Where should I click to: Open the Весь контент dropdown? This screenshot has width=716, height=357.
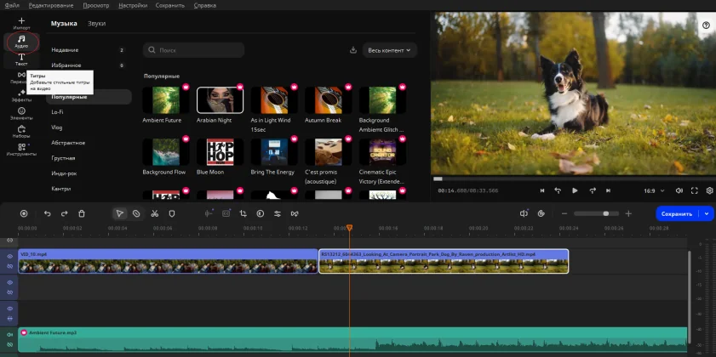tap(389, 50)
